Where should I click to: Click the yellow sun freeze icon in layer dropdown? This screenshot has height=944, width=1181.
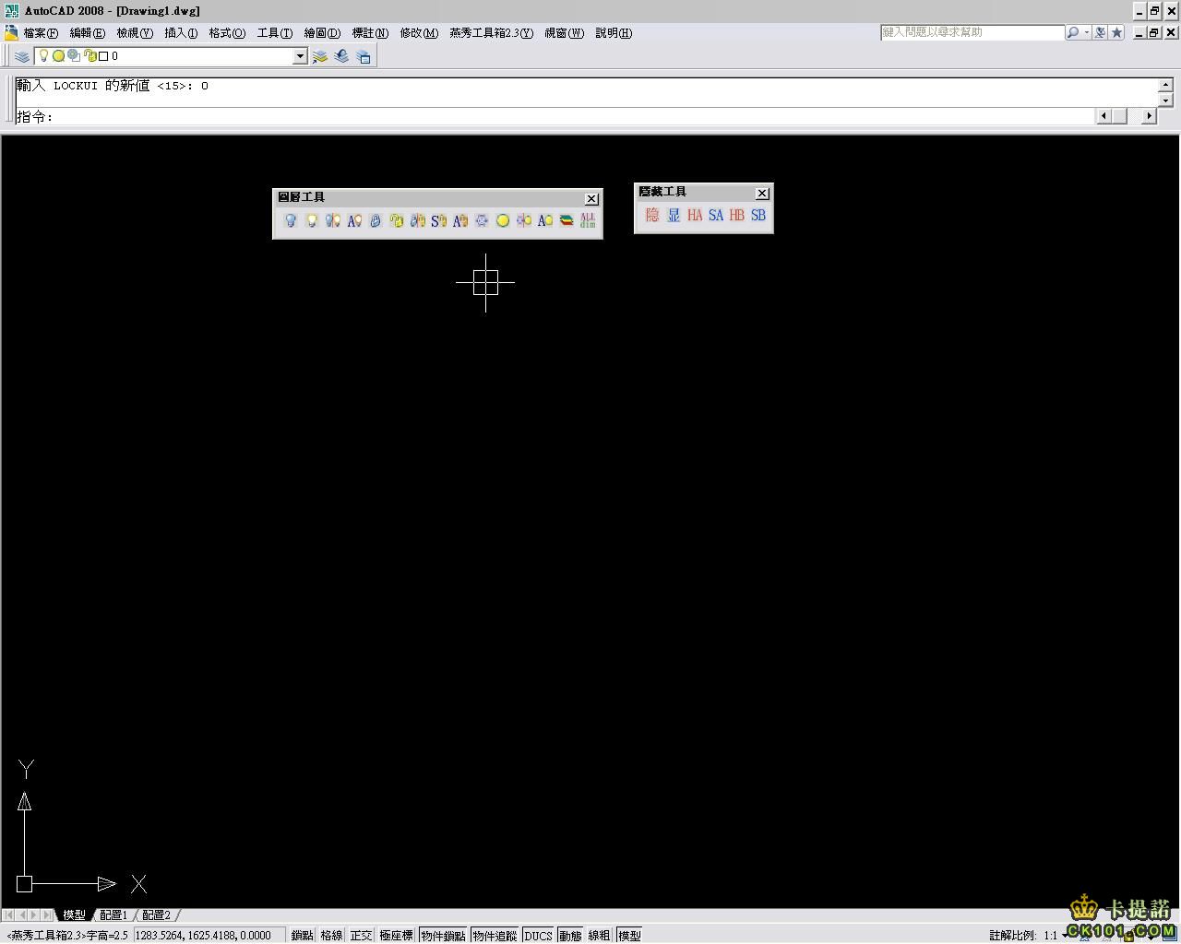58,56
